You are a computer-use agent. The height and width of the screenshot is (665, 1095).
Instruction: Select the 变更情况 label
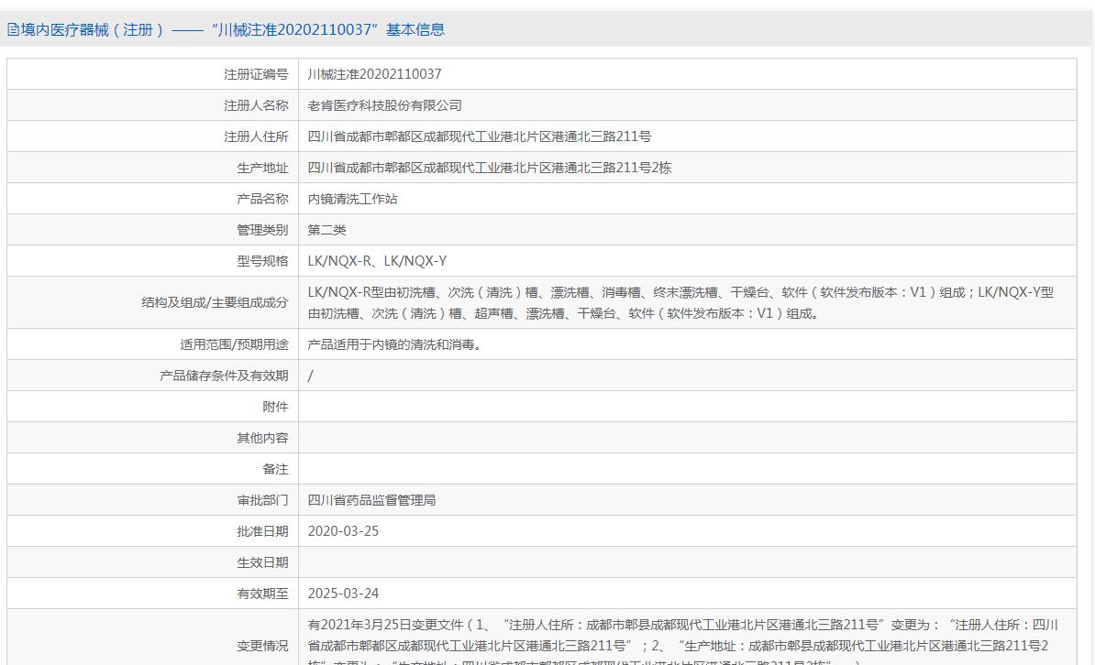[262, 646]
